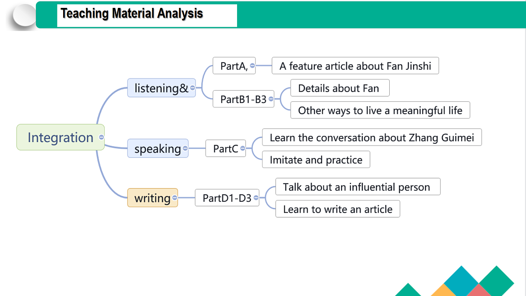The width and height of the screenshot is (526, 296).
Task: Select the orange writing topic box
Action: click(x=153, y=198)
